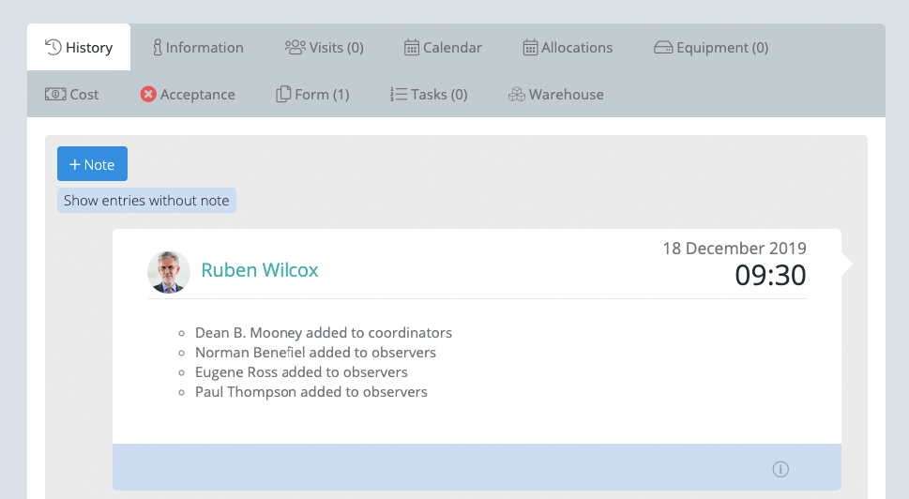The width and height of the screenshot is (909, 499).
Task: Add a new note with + Note
Action: 92,164
